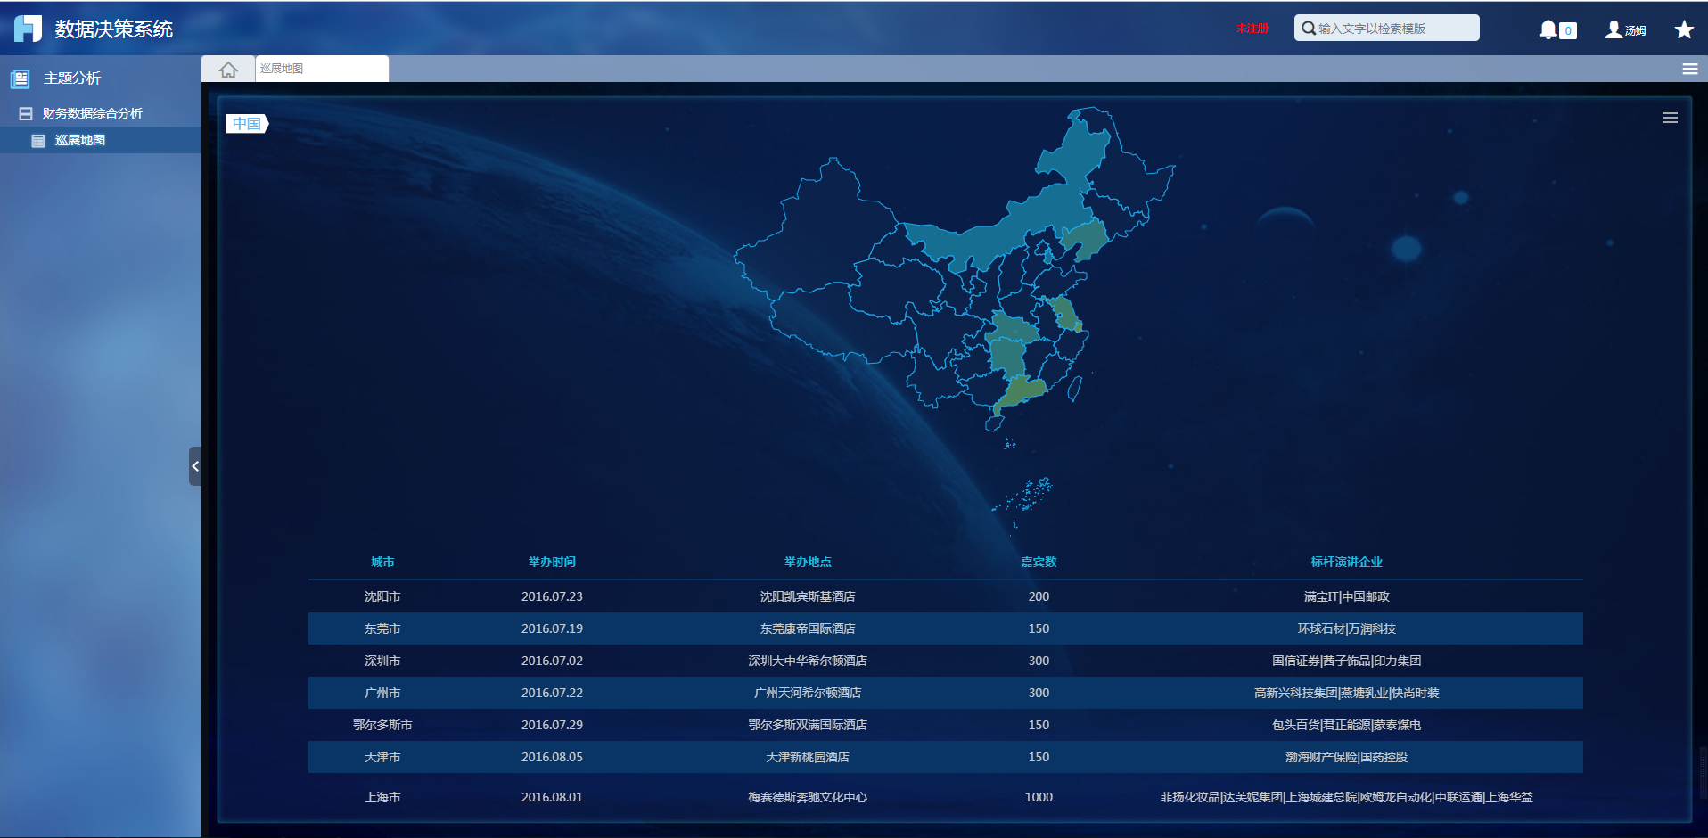Click the 环球石材|万润科技 cell
Image resolution: width=1708 pixels, height=838 pixels.
coord(1346,628)
